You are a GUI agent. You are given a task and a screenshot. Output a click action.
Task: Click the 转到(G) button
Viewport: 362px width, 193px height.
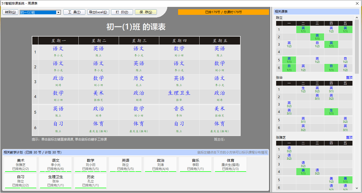click(x=10, y=12)
